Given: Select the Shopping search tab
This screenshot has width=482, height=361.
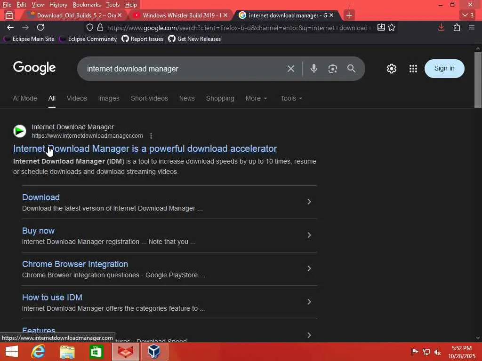Looking at the screenshot, I should (x=220, y=98).
